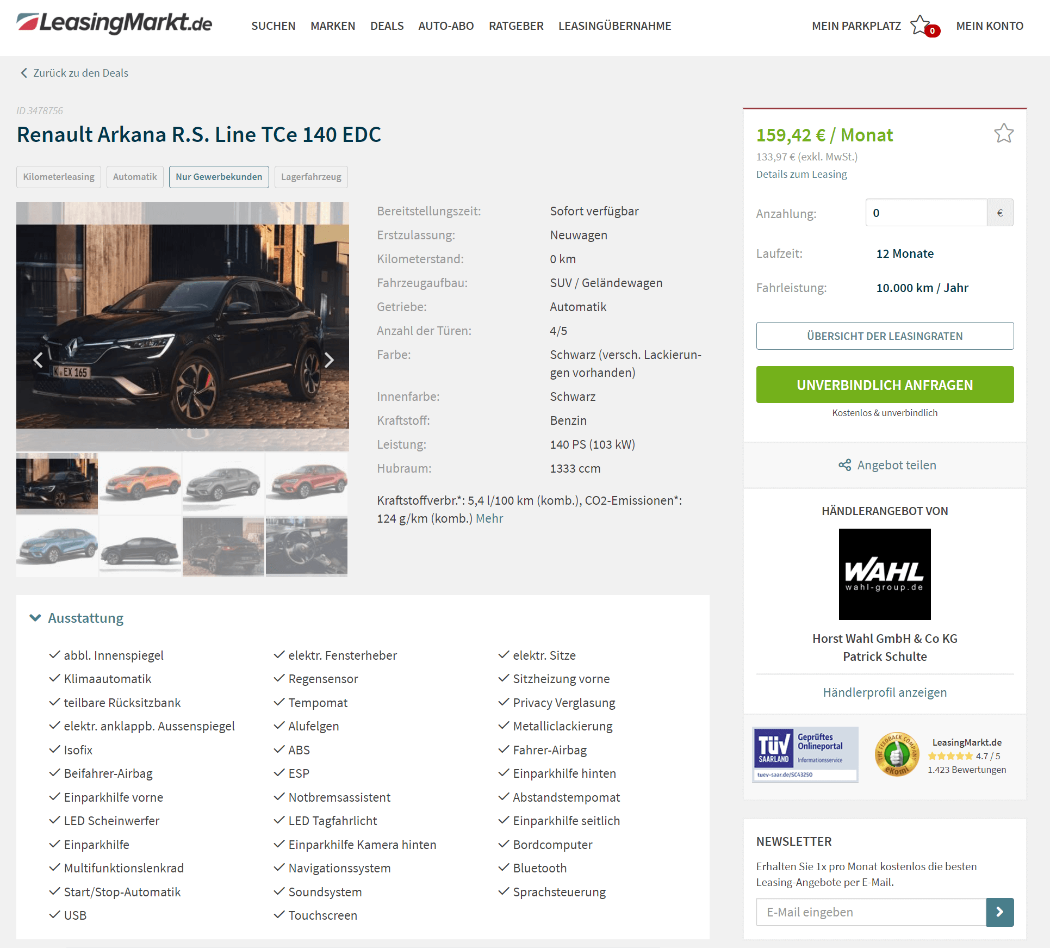Click the 10.000 km / Jahr value
The image size is (1050, 948).
(x=922, y=288)
